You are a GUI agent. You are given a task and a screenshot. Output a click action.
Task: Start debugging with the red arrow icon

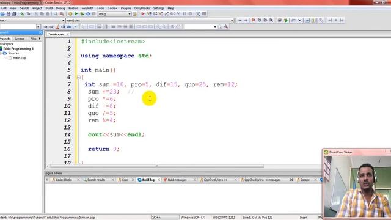click(143, 14)
